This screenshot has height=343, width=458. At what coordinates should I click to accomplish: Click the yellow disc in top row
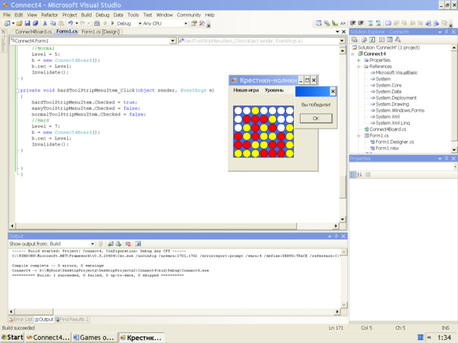click(x=255, y=111)
